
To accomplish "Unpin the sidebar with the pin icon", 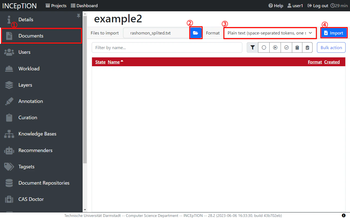I will click(x=78, y=16).
